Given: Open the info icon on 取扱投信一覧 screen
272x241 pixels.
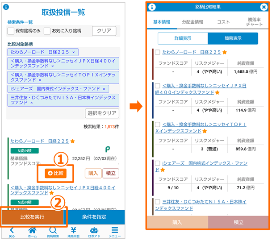Looking at the screenshot, I should click(x=6, y=7).
